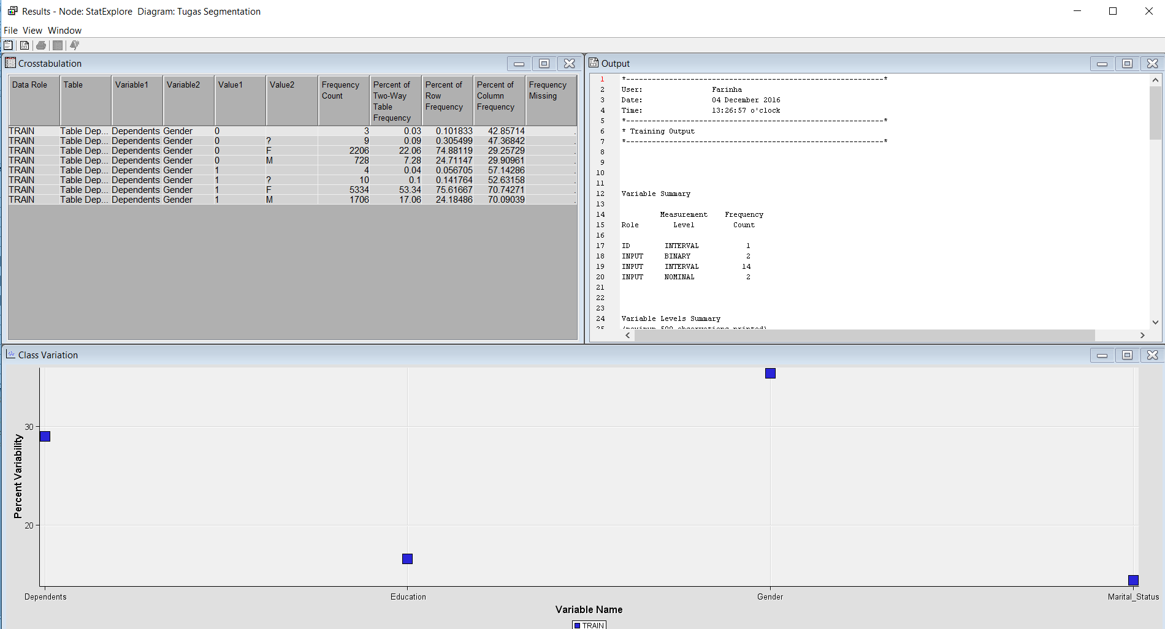Click the first notepad-style toolbar icon
1165x629 pixels.
pyautogui.click(x=8, y=45)
